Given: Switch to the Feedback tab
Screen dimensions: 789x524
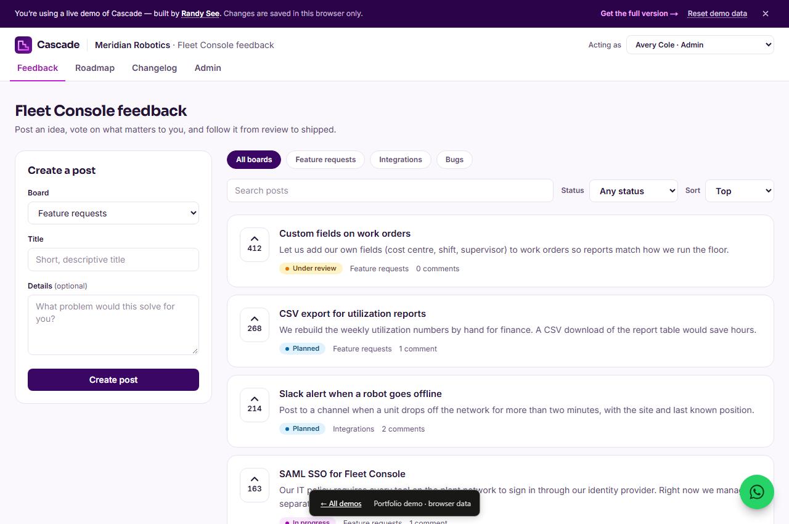Looking at the screenshot, I should [38, 68].
